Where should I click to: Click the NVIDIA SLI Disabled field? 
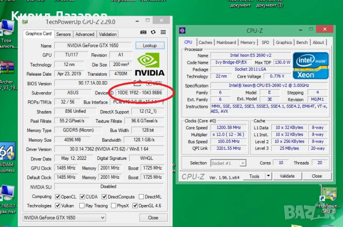tap(109, 186)
